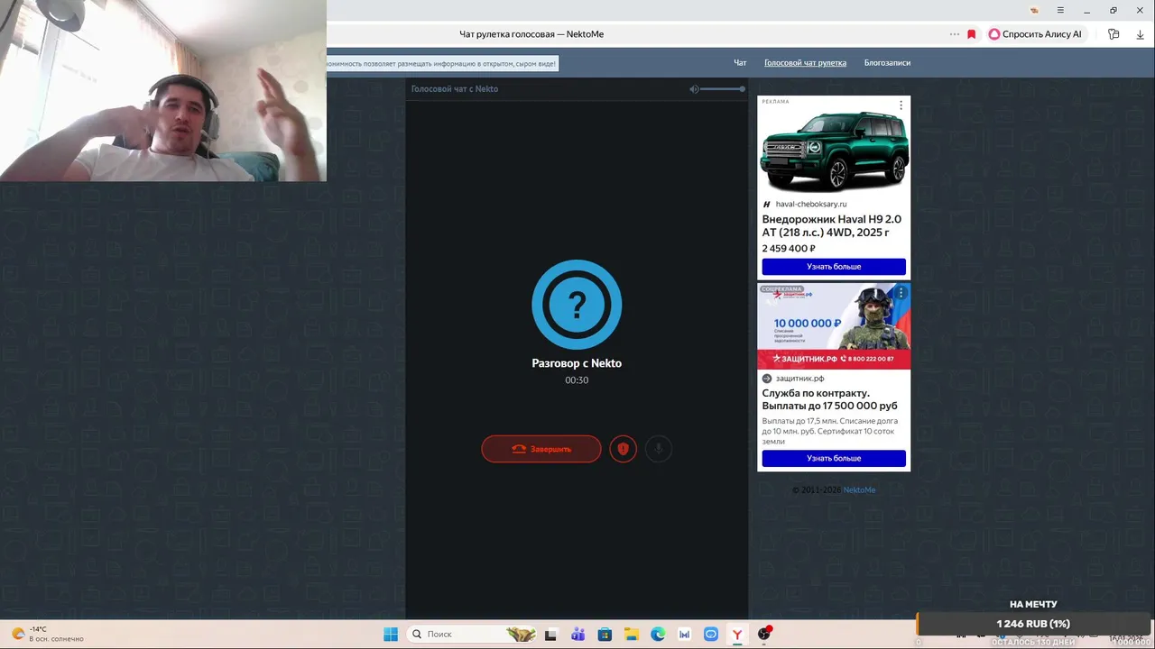
Task: End the call with the Завершить button
Action: pyautogui.click(x=541, y=449)
